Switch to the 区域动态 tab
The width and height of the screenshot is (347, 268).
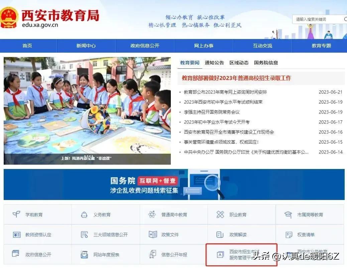pyautogui.click(x=239, y=62)
